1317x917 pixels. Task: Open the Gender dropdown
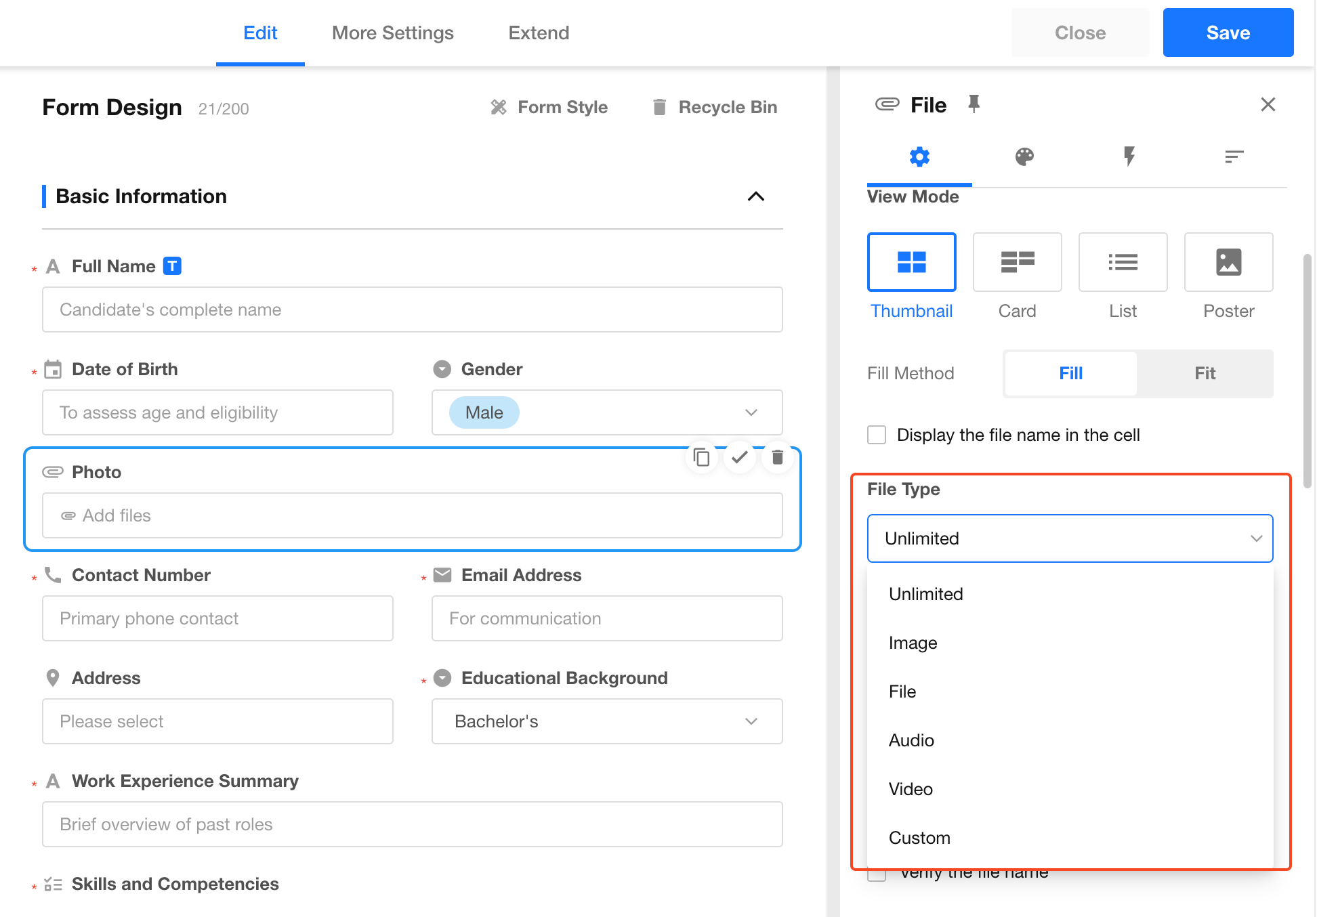pos(607,412)
